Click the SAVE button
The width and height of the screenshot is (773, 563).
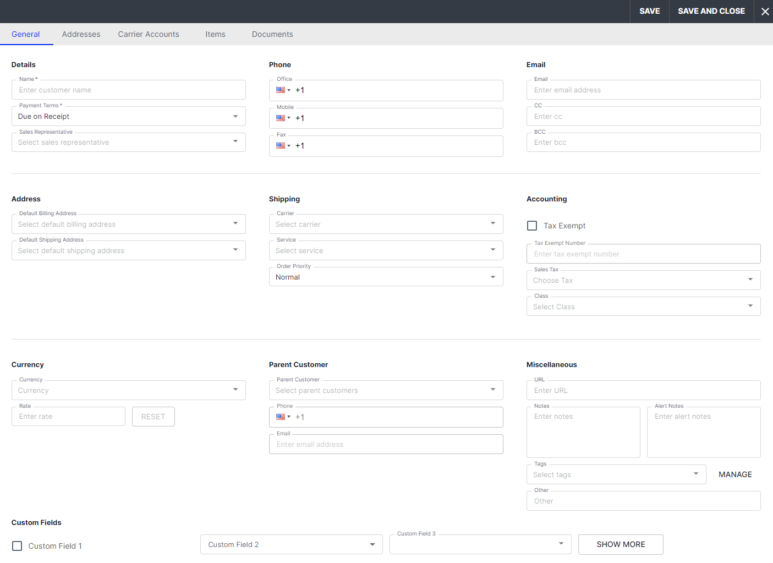pyautogui.click(x=650, y=12)
